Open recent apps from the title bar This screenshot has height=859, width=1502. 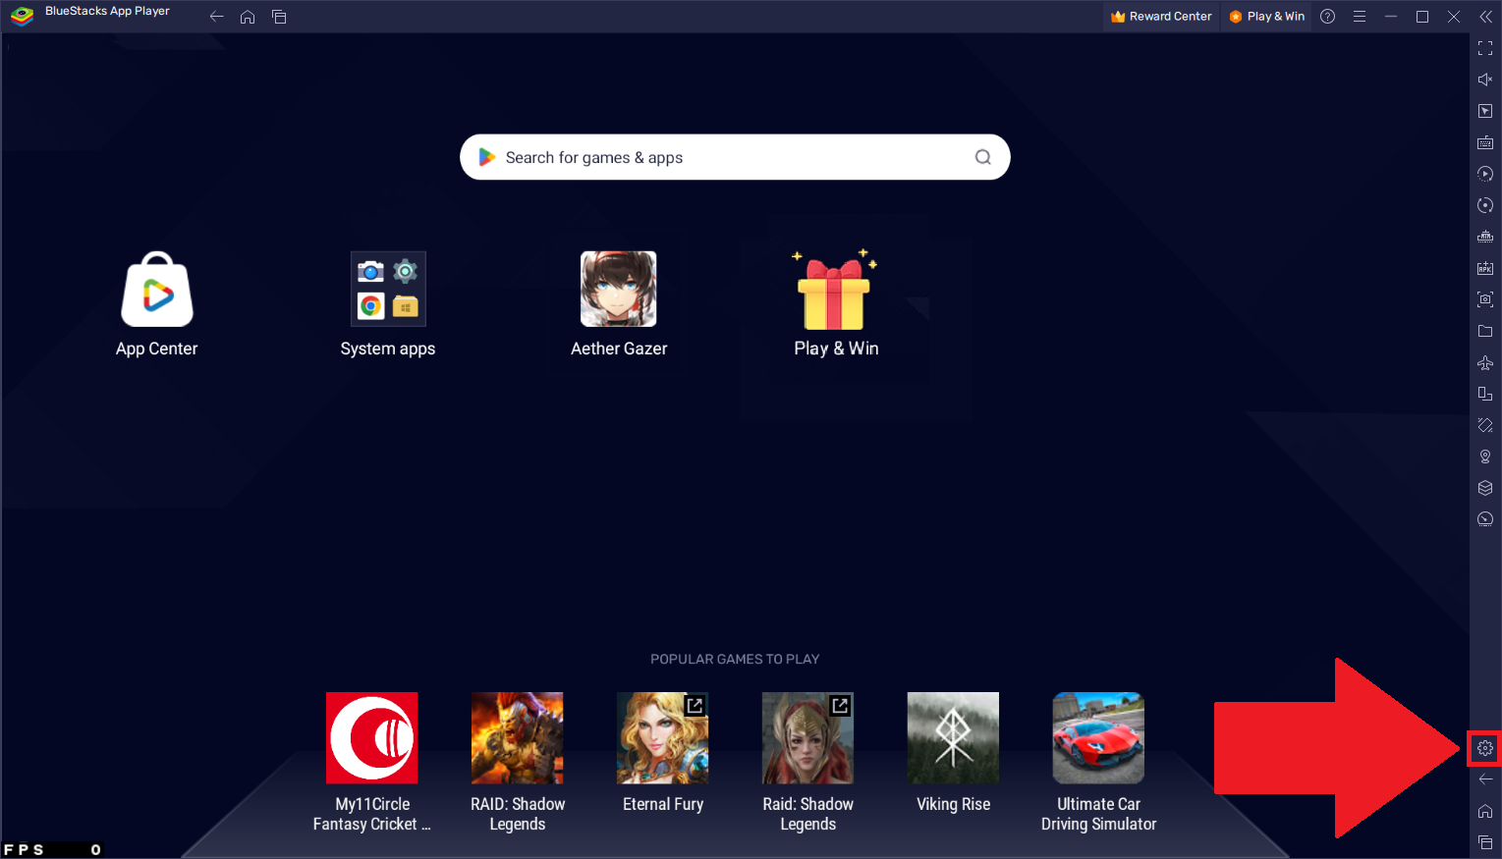[x=279, y=17]
